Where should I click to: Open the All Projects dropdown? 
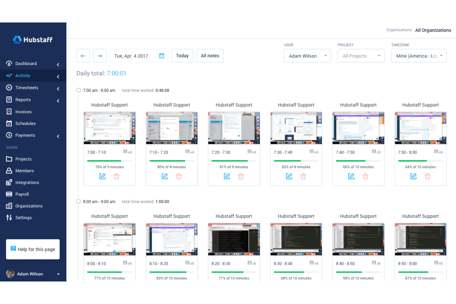tap(361, 56)
